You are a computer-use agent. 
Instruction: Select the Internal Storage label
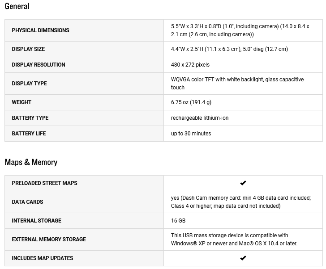point(36,221)
